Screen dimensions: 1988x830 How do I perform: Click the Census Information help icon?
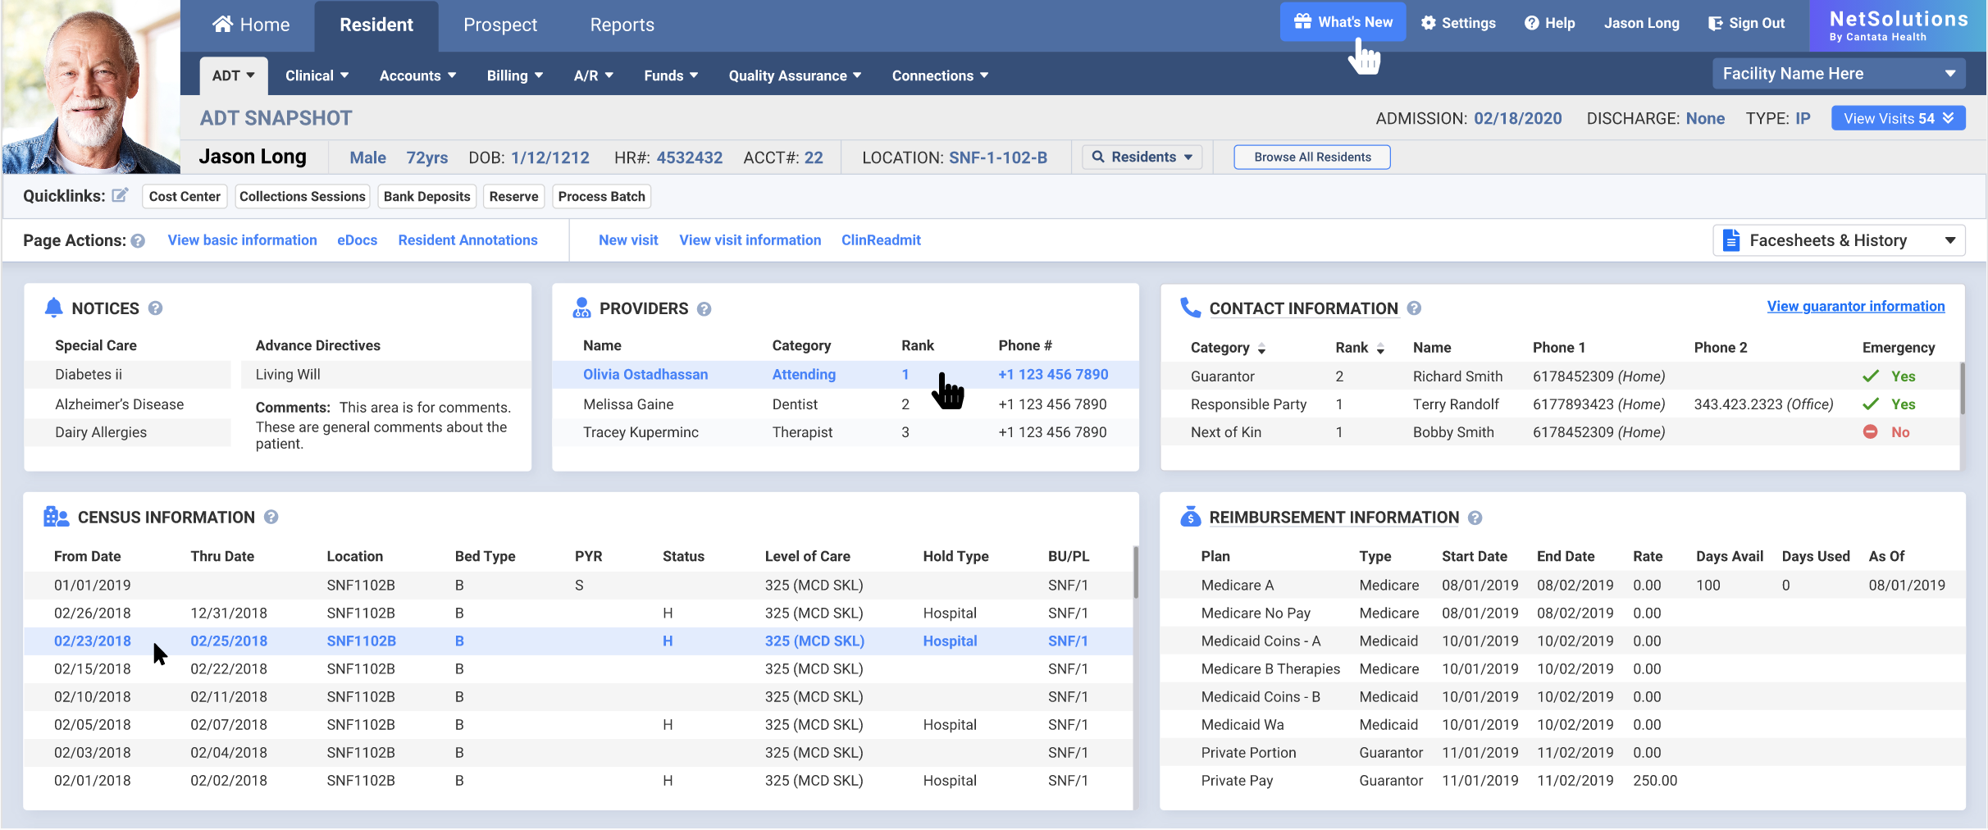271,517
